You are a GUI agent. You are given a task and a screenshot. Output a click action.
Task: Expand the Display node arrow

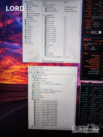(24, 25)
